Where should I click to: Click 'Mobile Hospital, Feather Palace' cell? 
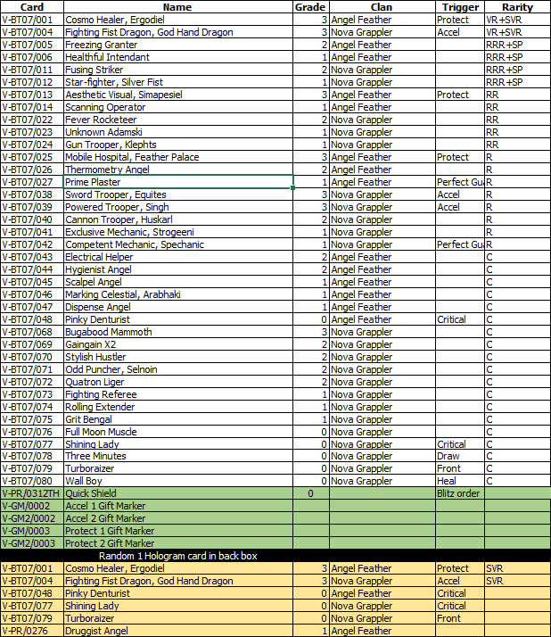(178, 157)
